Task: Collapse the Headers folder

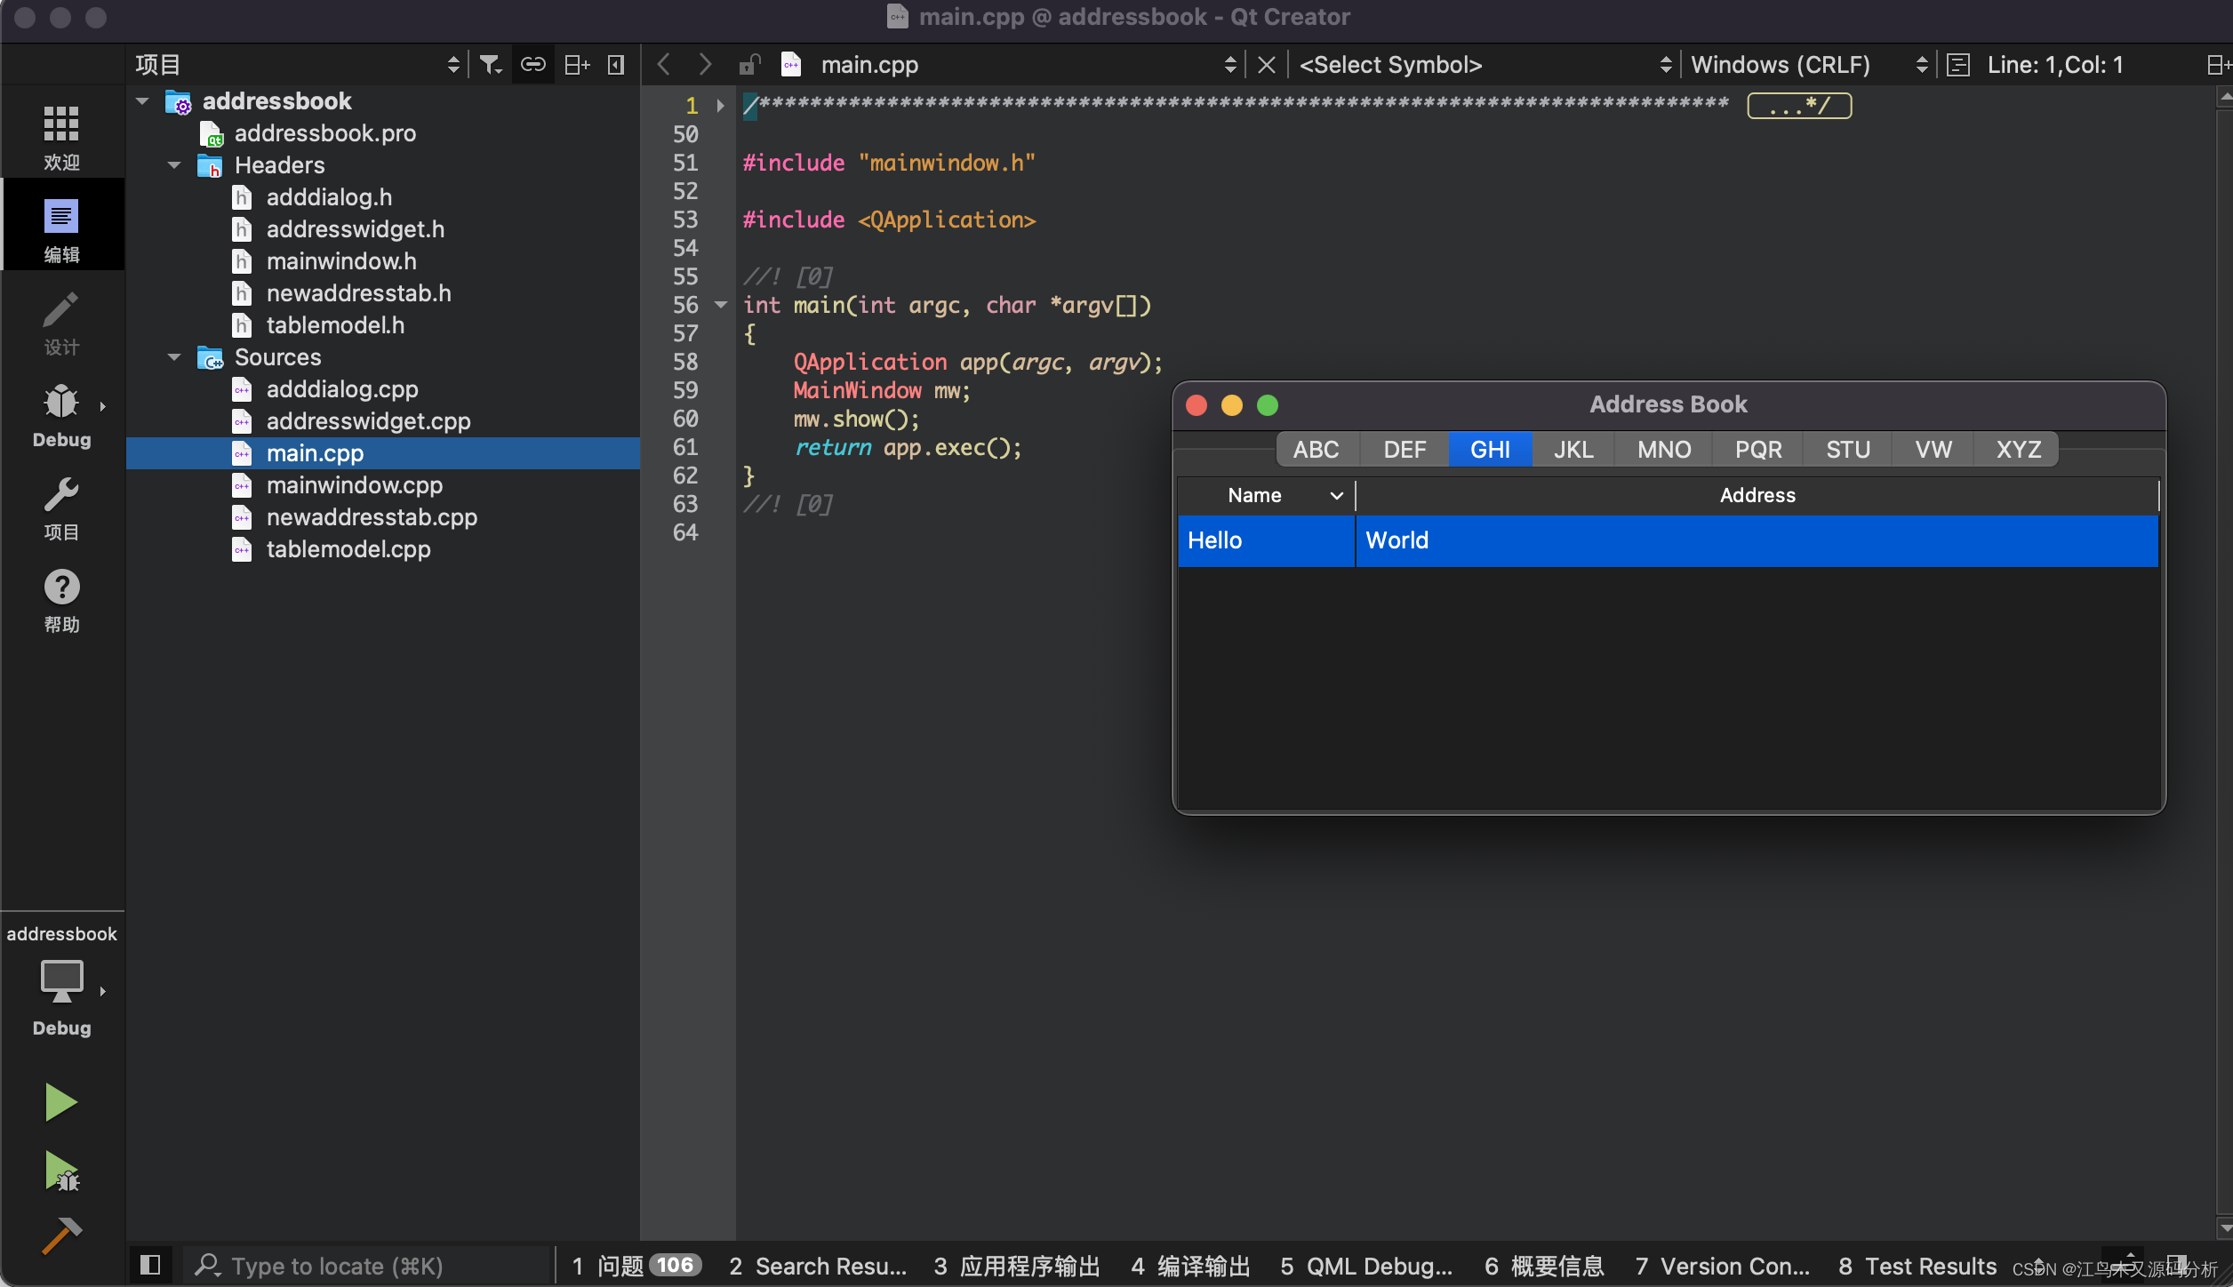Action: point(174,165)
